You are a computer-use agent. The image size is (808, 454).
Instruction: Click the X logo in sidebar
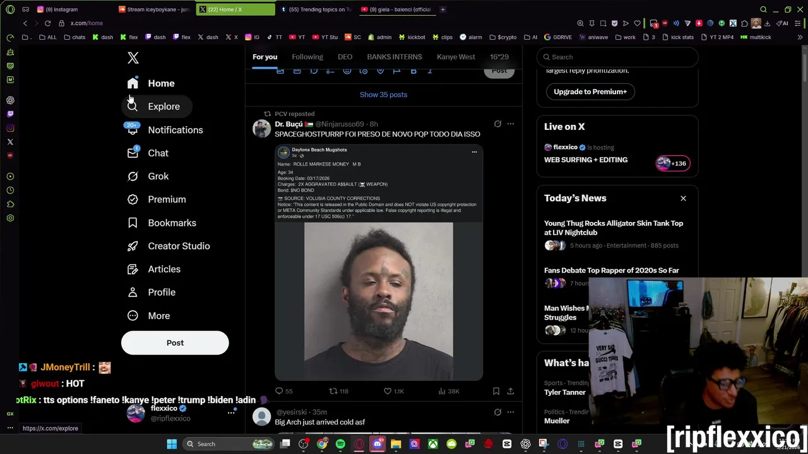(133, 58)
